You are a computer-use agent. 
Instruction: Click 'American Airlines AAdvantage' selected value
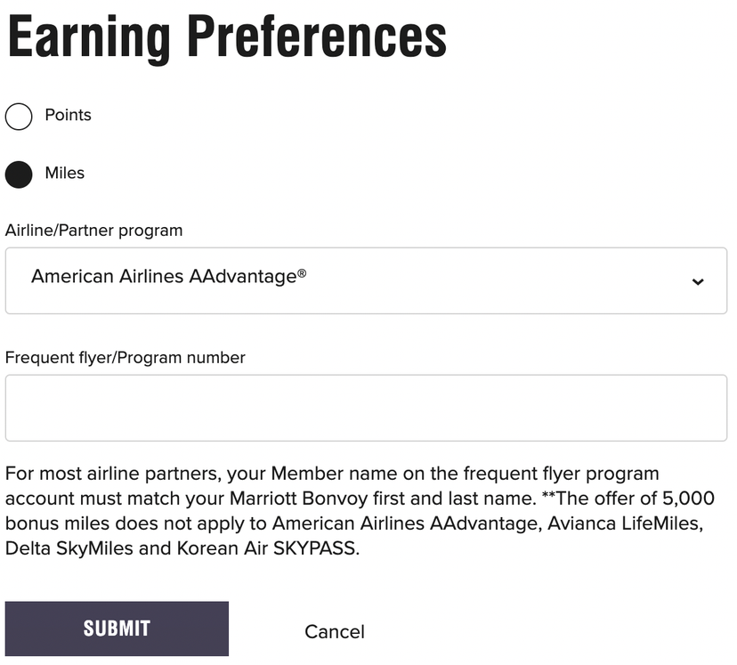point(163,277)
